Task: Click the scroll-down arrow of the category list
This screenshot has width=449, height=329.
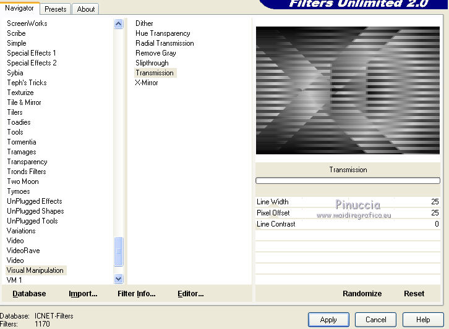Action: coord(118,278)
